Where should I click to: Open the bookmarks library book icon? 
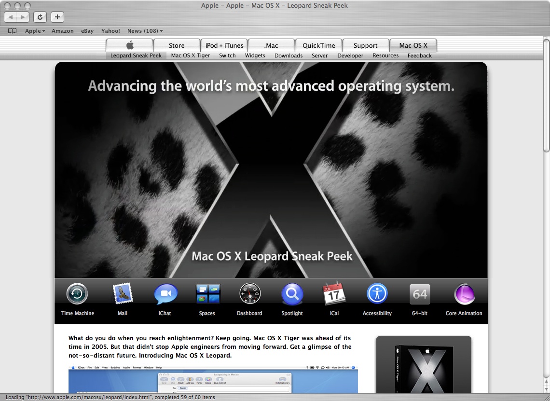click(x=12, y=31)
